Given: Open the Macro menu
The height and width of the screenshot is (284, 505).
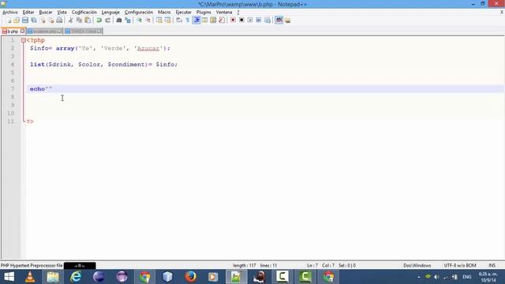Looking at the screenshot, I should click(x=164, y=13).
